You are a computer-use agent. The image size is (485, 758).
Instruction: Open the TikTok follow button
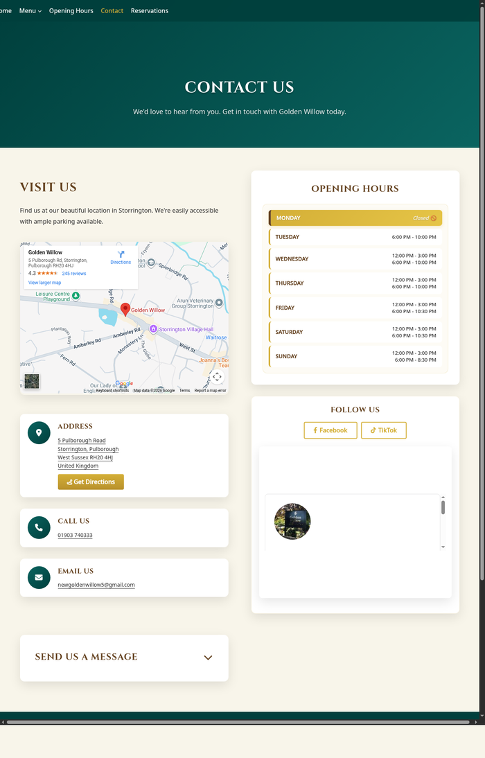[x=384, y=430]
